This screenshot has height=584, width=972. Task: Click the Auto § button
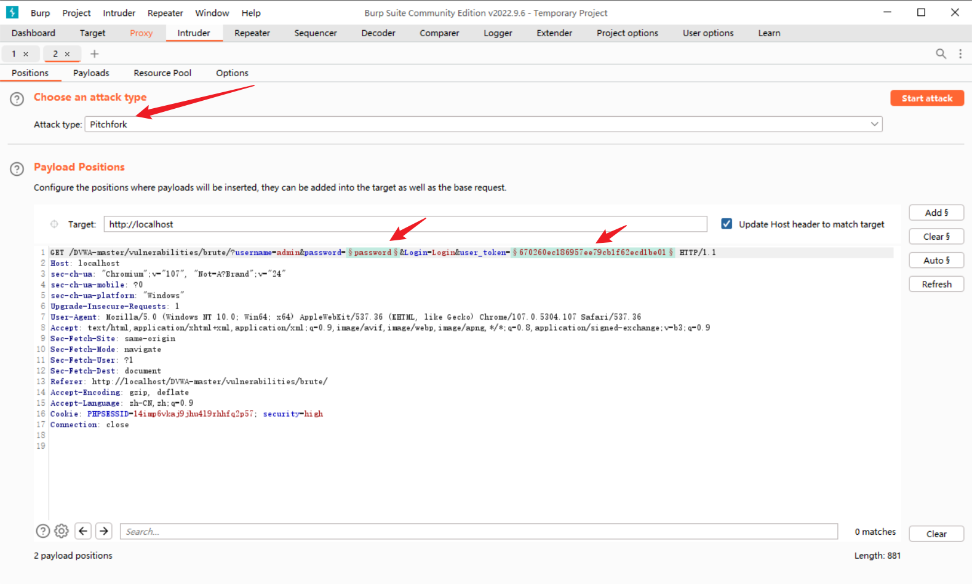click(x=936, y=261)
